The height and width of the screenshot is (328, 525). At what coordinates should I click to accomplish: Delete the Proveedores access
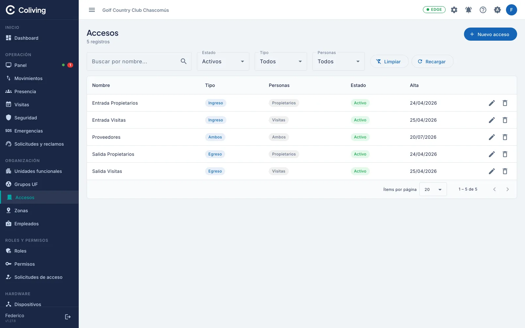pos(505,137)
